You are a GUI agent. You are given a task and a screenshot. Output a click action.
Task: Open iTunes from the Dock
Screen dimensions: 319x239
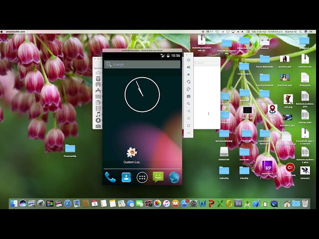point(166,204)
